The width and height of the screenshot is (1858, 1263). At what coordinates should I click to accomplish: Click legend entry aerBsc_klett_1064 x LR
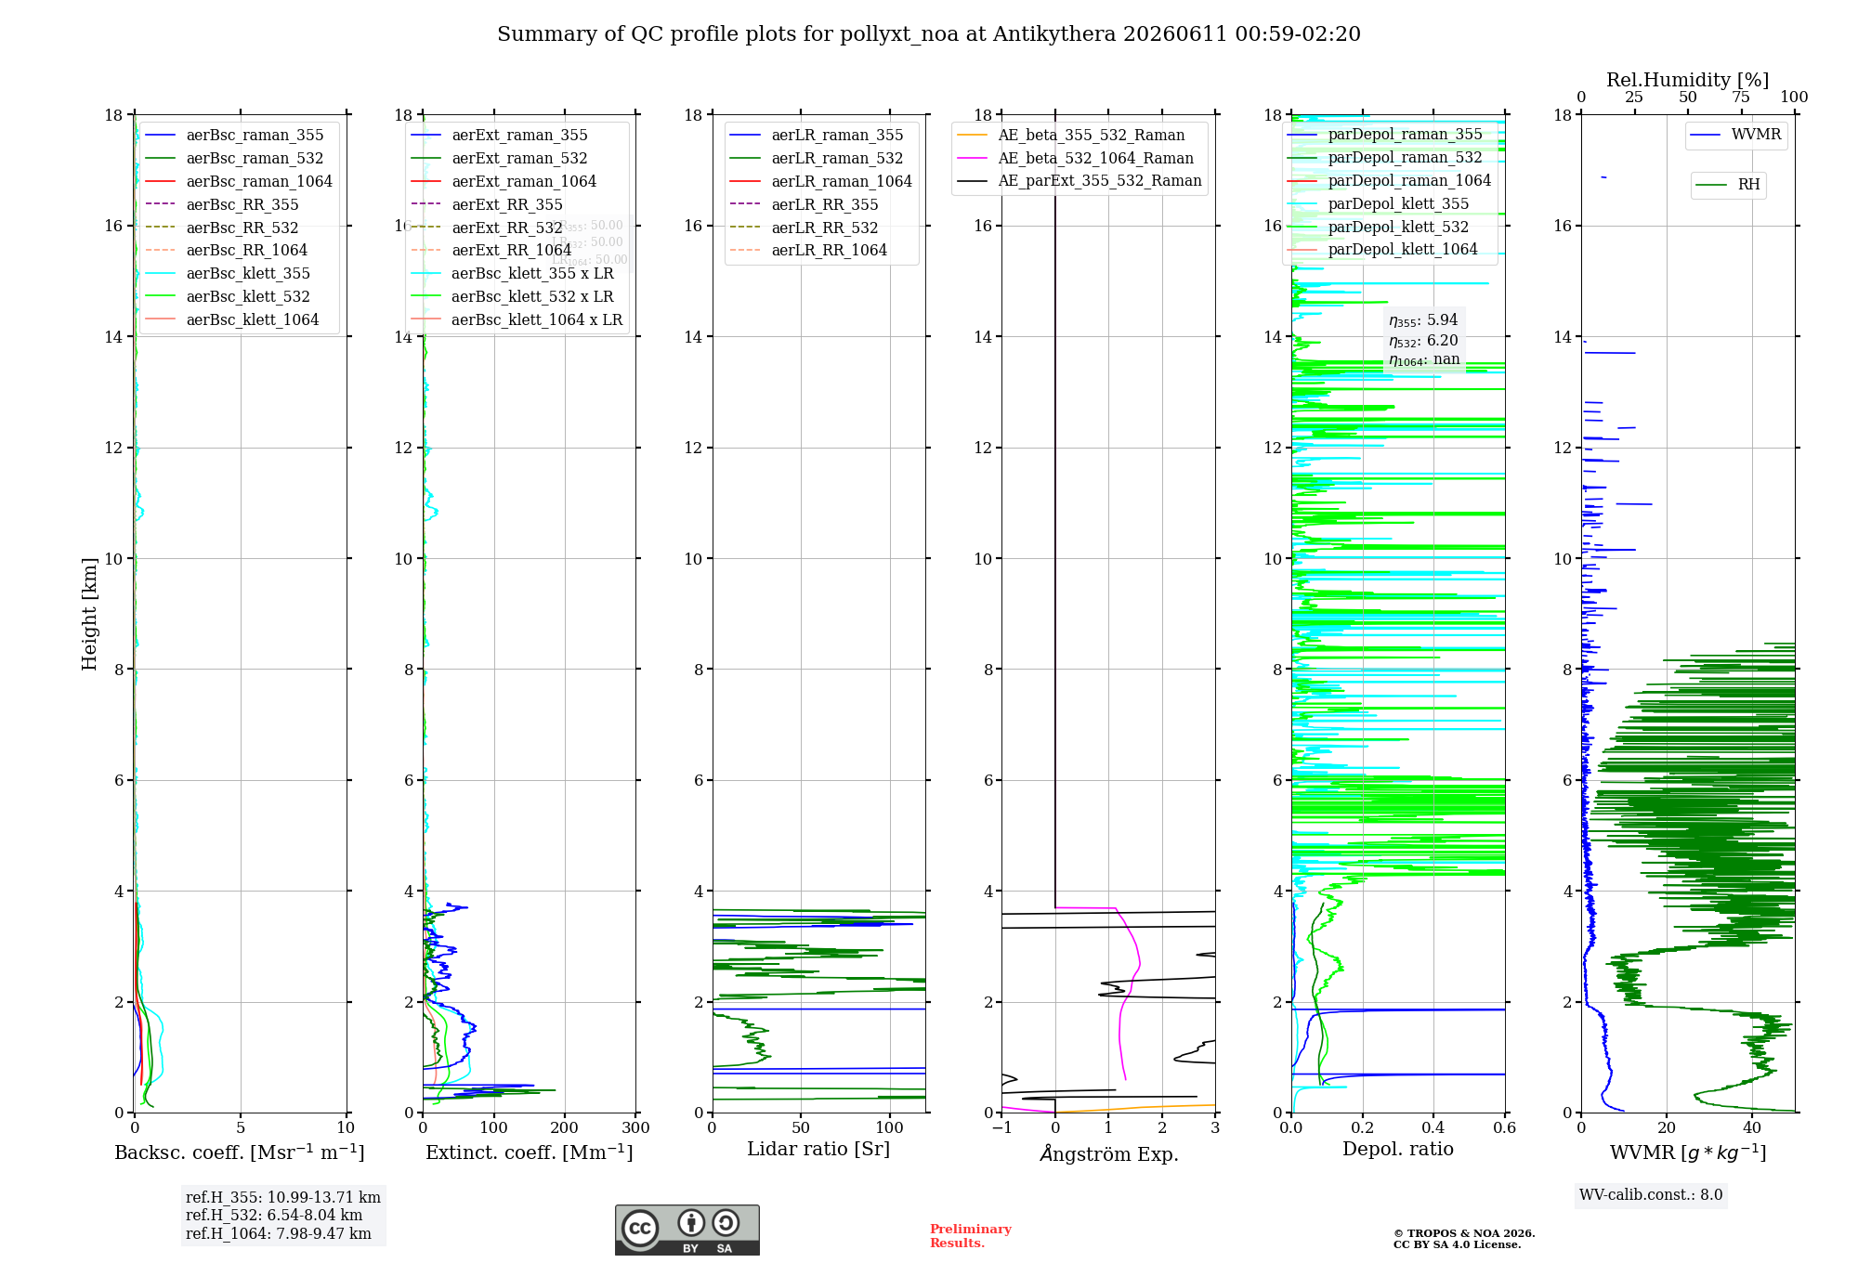point(517,320)
